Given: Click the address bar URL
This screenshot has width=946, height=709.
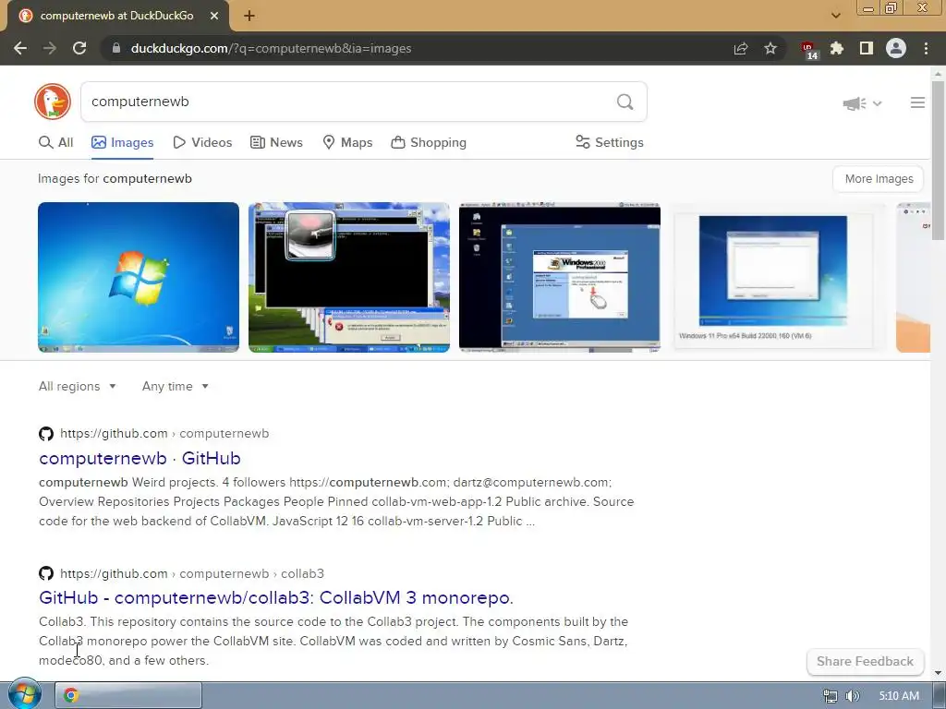Looking at the screenshot, I should (271, 48).
